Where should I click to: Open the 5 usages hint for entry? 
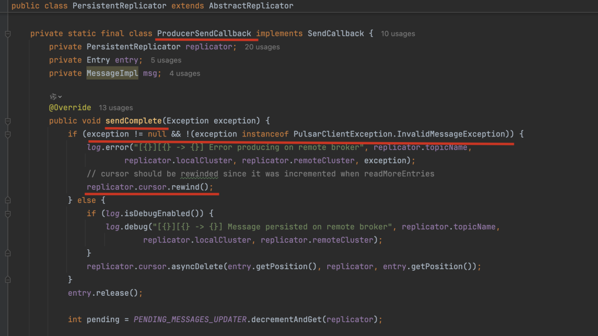point(166,60)
